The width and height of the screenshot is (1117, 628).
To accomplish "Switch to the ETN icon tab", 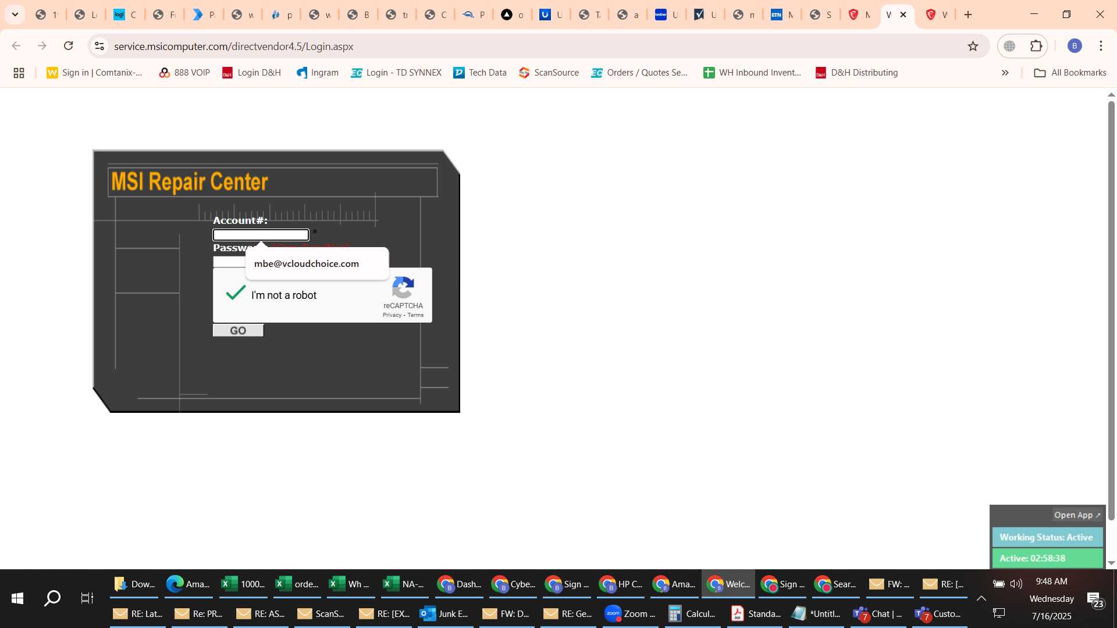I will (x=782, y=15).
